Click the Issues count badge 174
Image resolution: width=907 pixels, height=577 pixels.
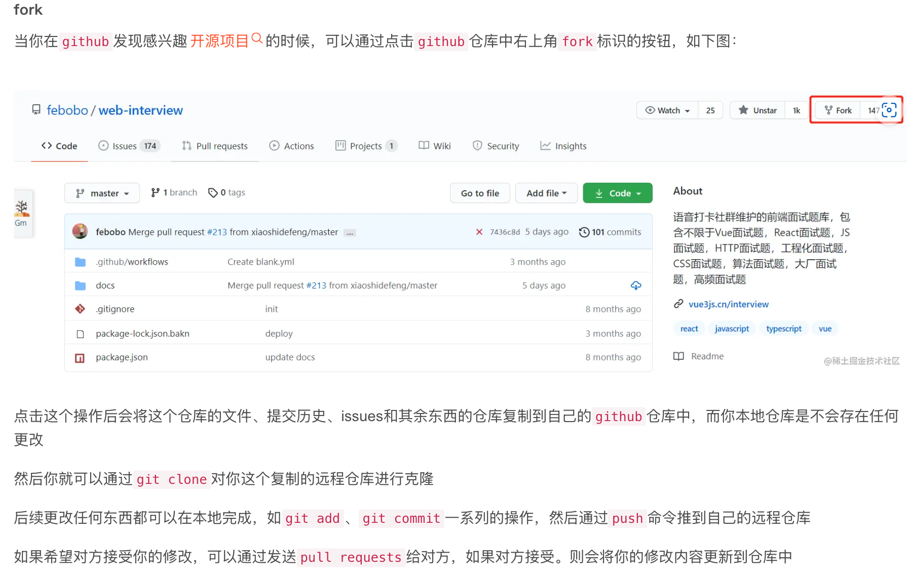150,146
